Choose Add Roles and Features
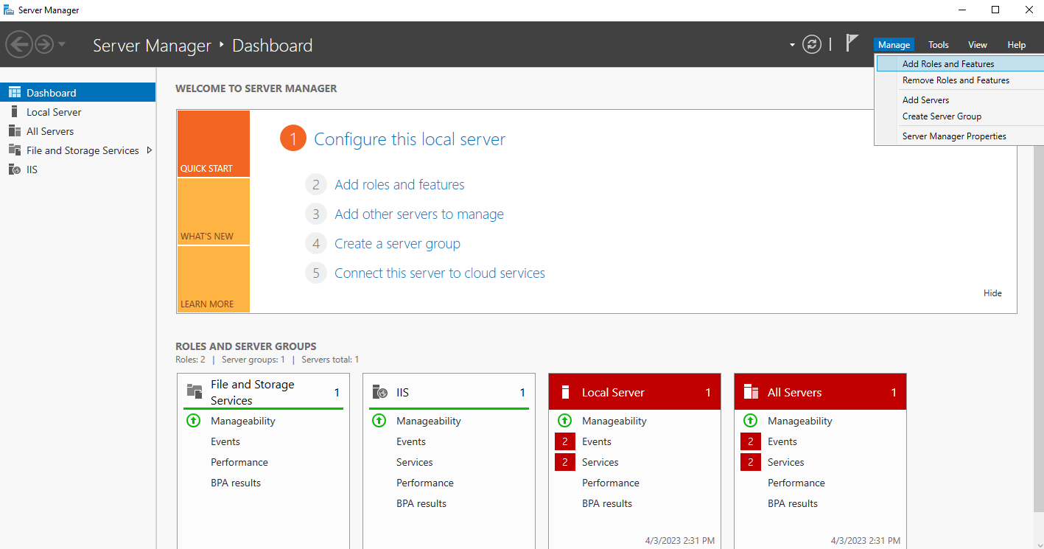This screenshot has height=549, width=1044. pos(960,64)
